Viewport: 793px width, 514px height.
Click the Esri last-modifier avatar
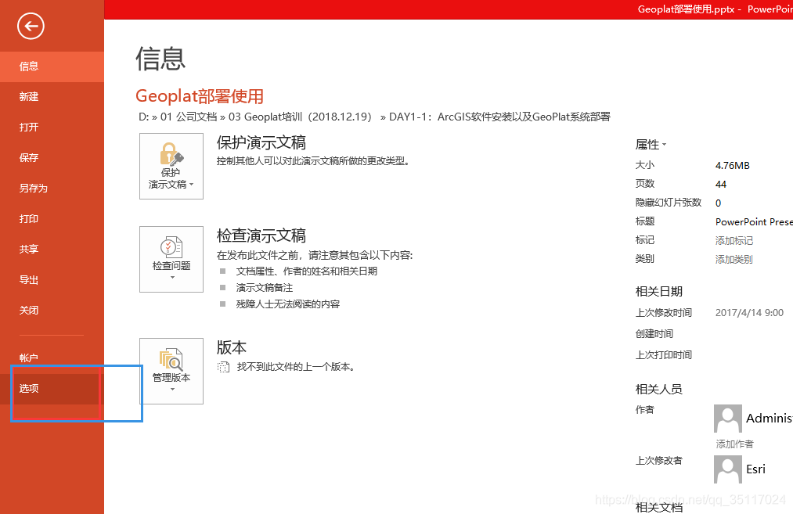pos(728,469)
